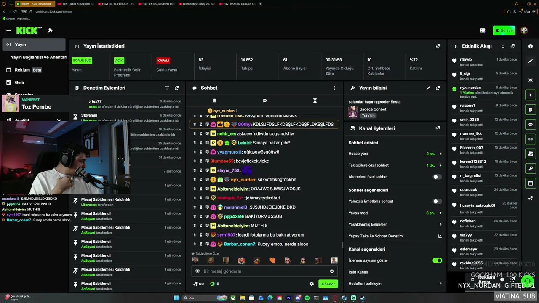Collapse the Analitik sidebar section
Screen dimensions: 539x303
pos(59,120)
